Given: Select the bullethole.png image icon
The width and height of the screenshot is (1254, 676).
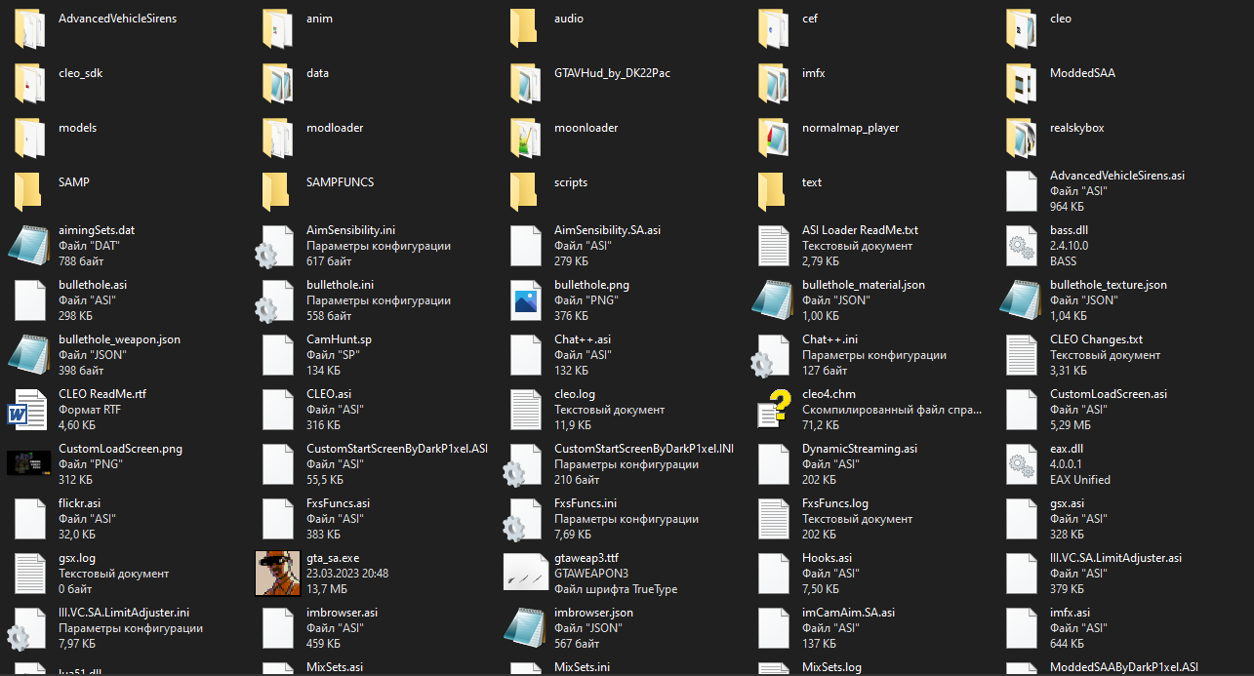Looking at the screenshot, I should pyautogui.click(x=525, y=299).
